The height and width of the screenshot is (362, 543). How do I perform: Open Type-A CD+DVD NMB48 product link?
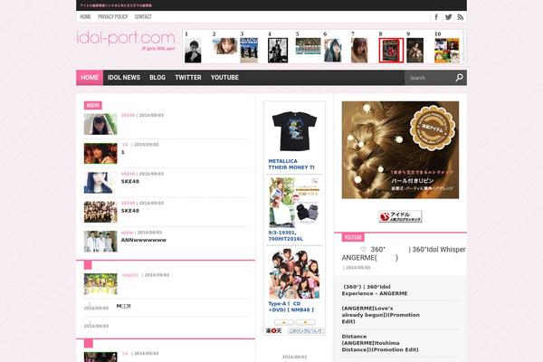291,307
